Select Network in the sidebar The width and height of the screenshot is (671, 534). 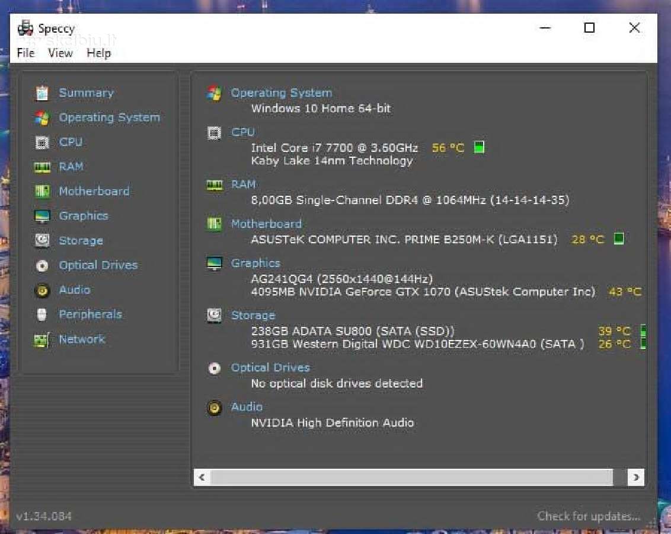(82, 339)
